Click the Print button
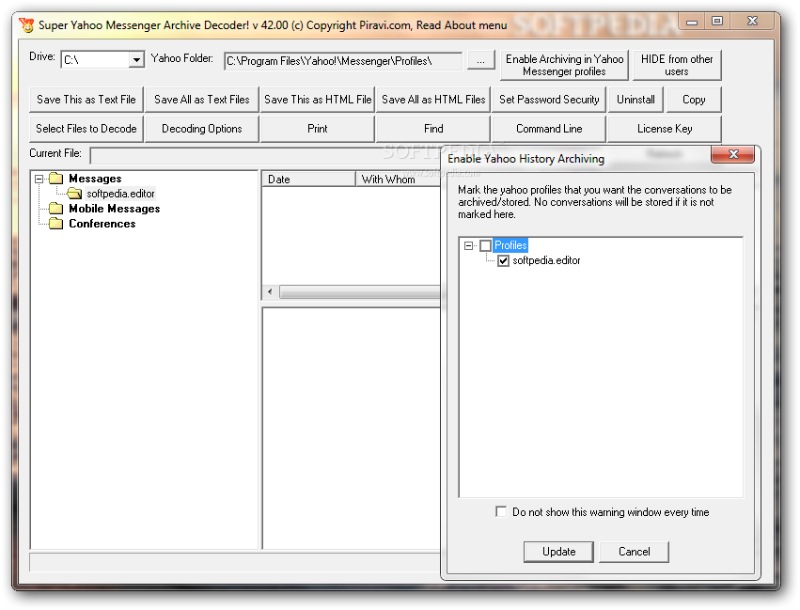 (x=318, y=129)
